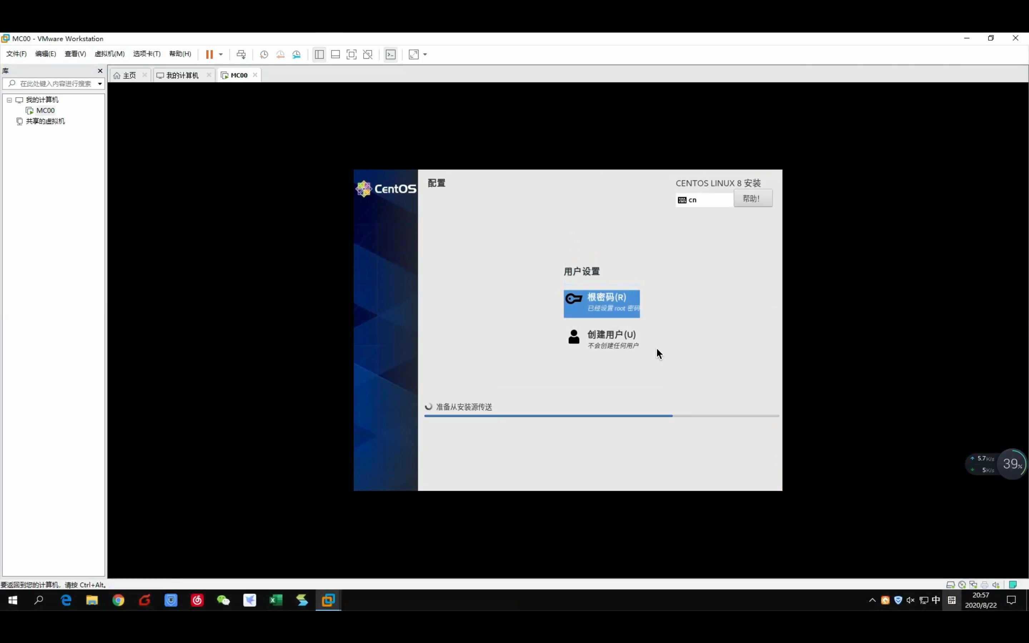Click the sound card status icon
Screen dimensions: 1029x643
tap(996, 585)
